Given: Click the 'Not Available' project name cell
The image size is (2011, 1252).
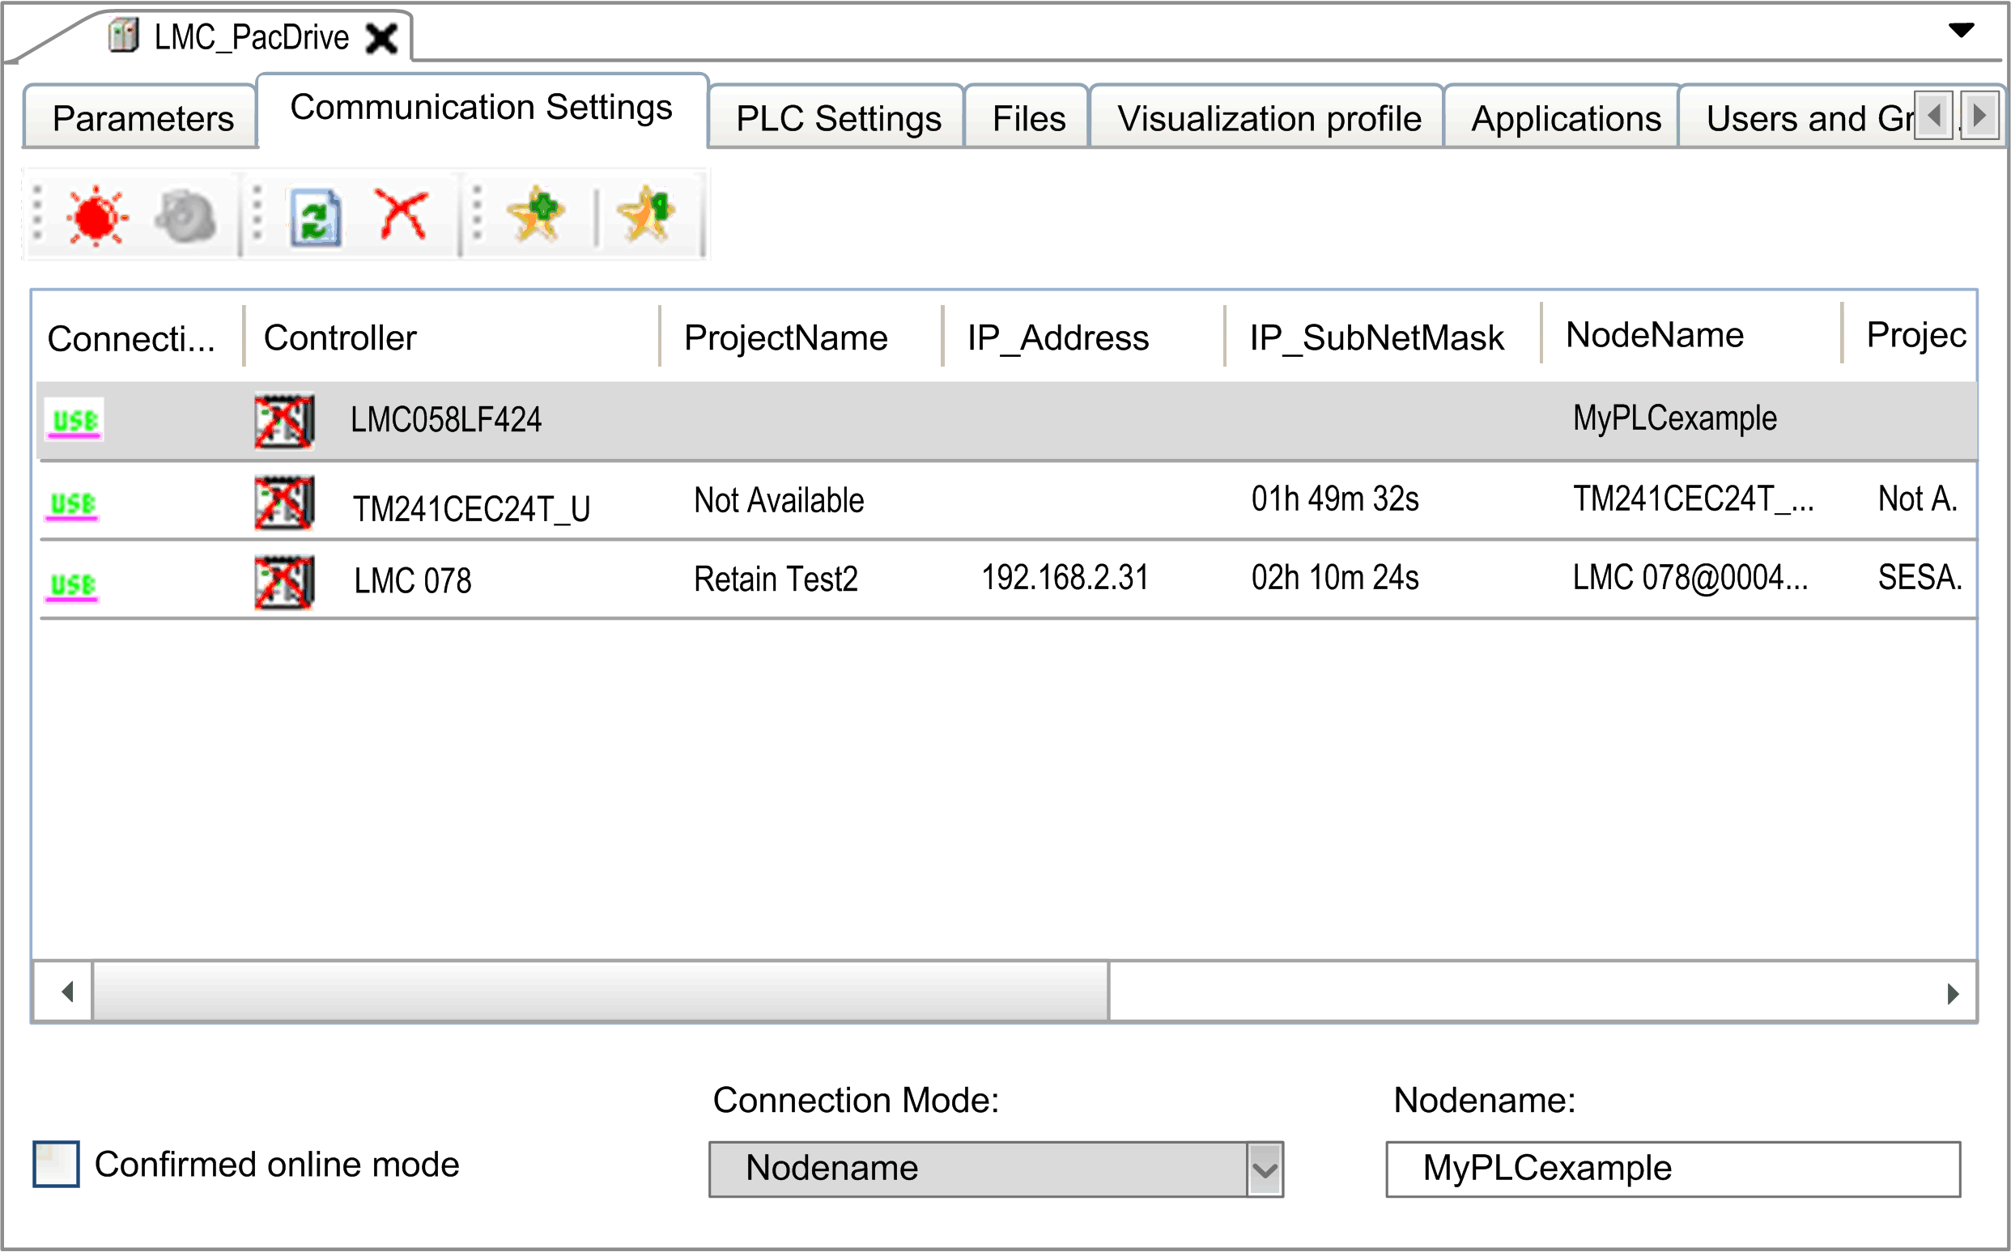Looking at the screenshot, I should pos(779,500).
